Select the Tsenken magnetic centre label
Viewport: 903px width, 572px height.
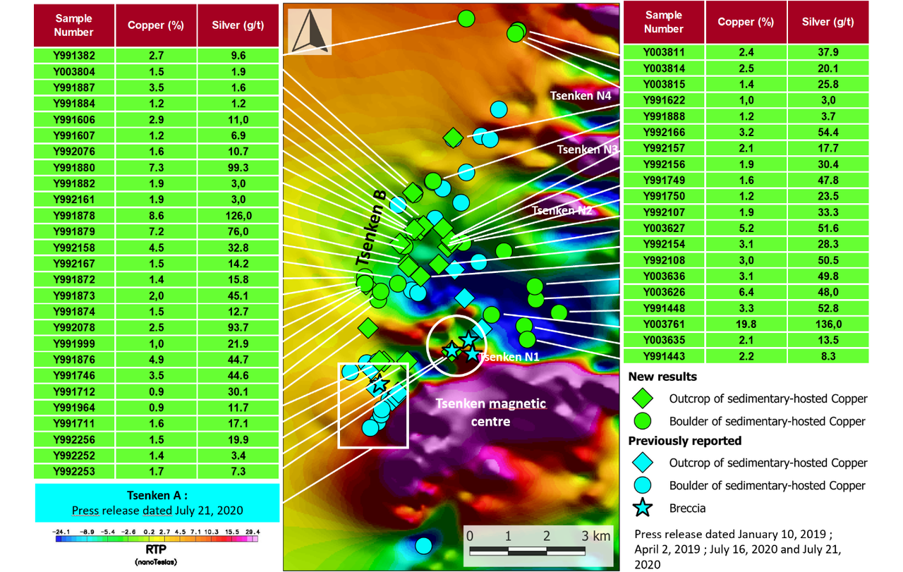pos(491,413)
